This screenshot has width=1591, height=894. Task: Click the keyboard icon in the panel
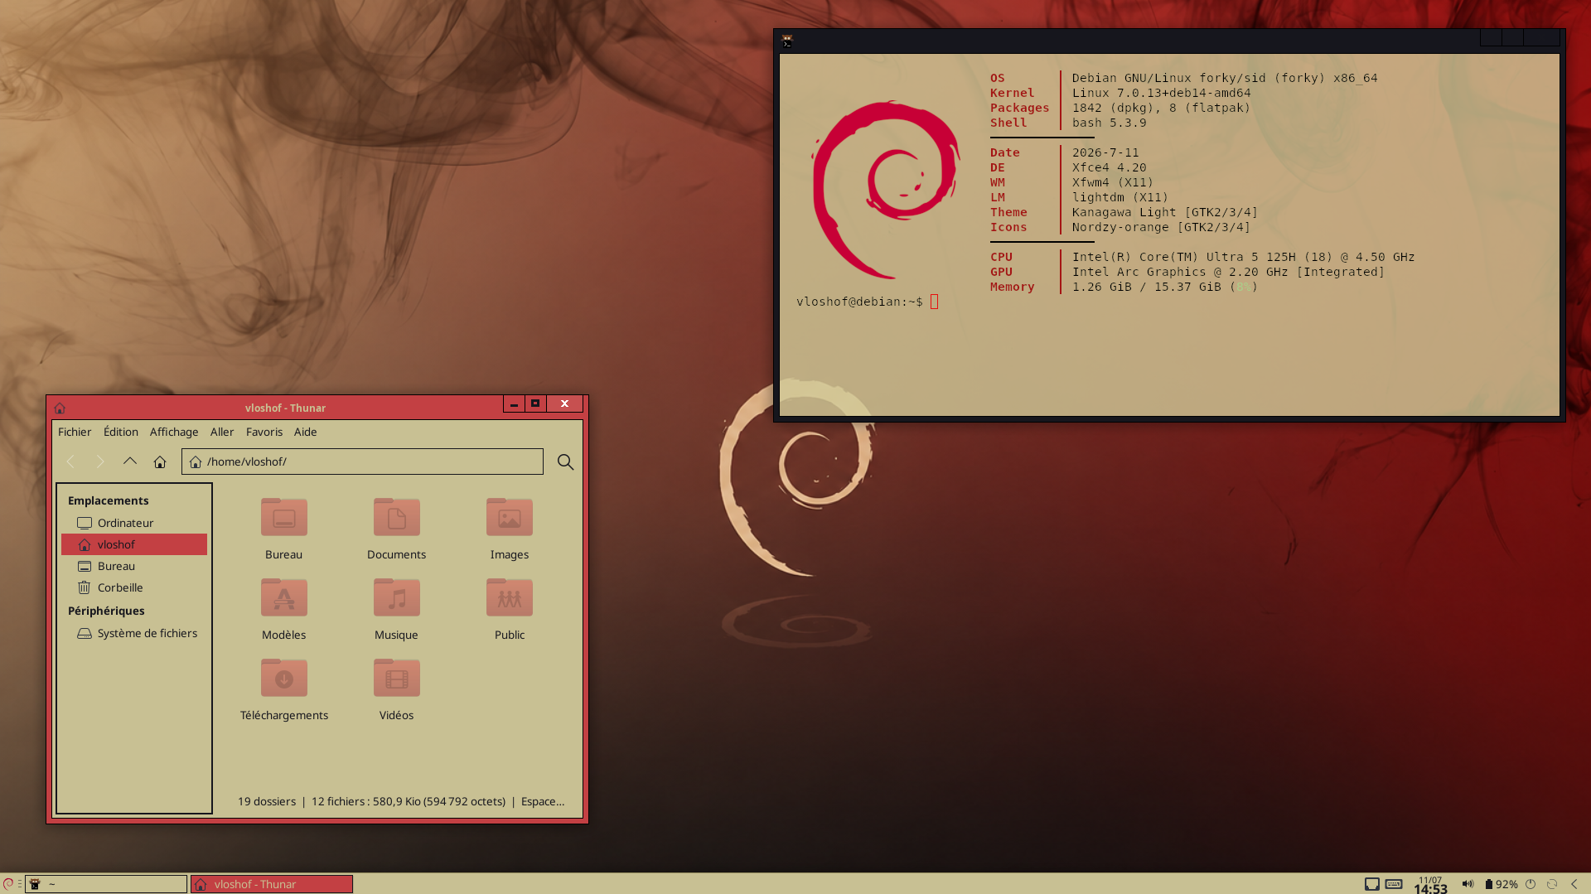point(1394,884)
